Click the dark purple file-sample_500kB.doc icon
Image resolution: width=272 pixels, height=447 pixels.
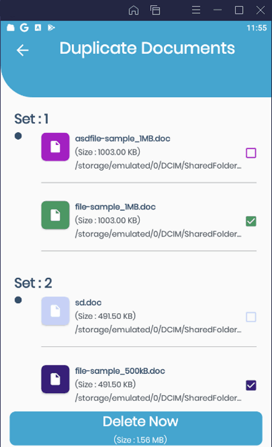coord(56,379)
